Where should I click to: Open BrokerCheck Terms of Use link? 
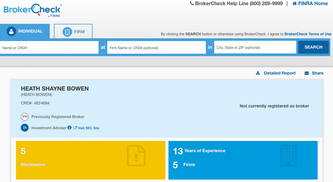tap(308, 34)
